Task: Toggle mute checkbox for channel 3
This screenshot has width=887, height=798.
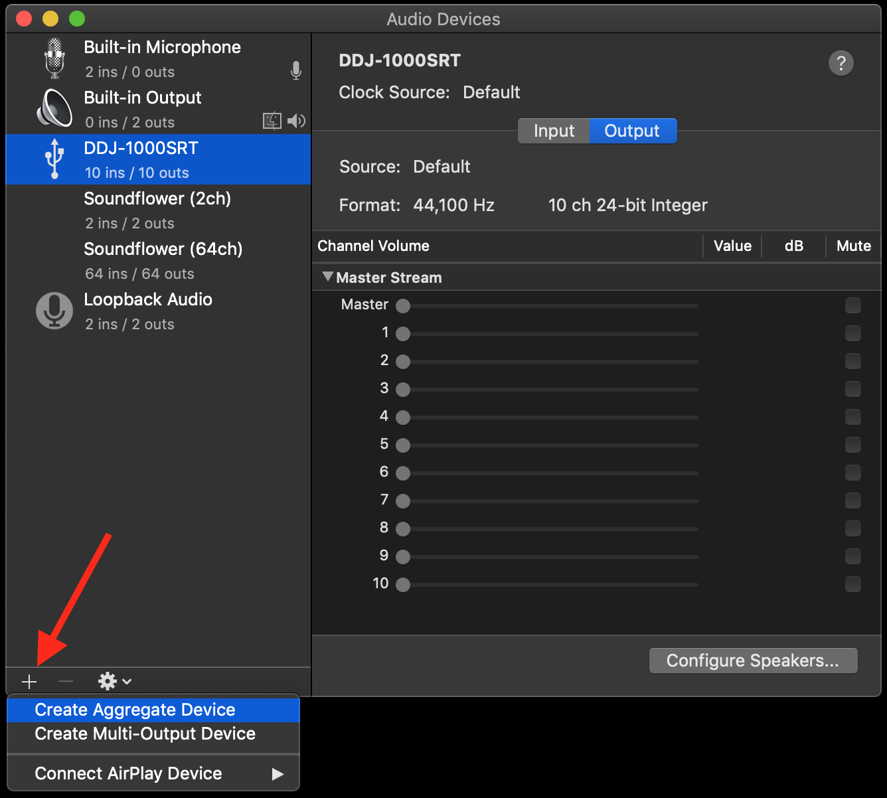Action: (853, 389)
